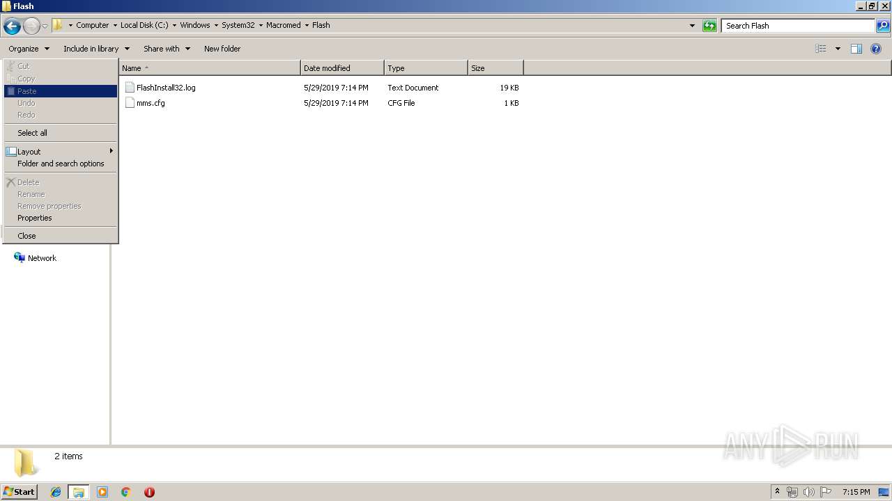Image resolution: width=892 pixels, height=501 pixels.
Task: Expand the Layout submenu
Action: click(61, 152)
